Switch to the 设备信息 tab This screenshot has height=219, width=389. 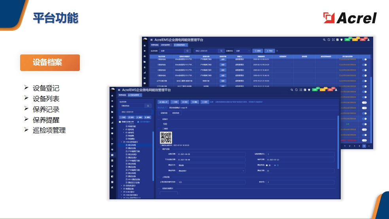[x=164, y=113]
